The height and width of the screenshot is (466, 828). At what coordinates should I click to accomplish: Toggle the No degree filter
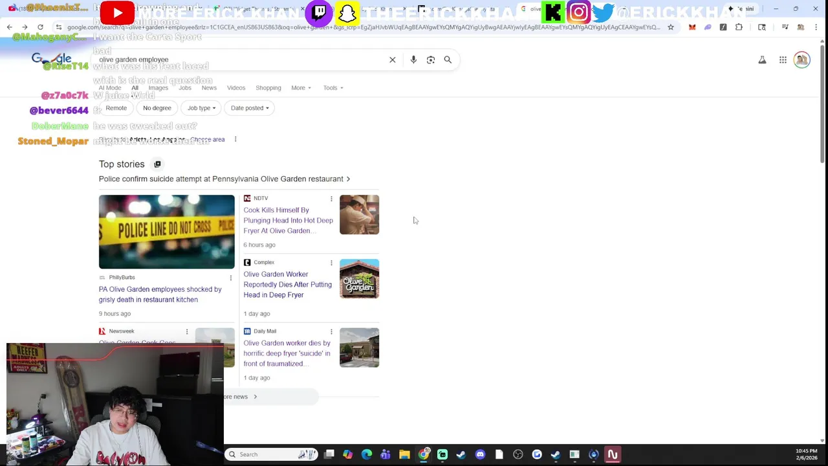pyautogui.click(x=157, y=108)
